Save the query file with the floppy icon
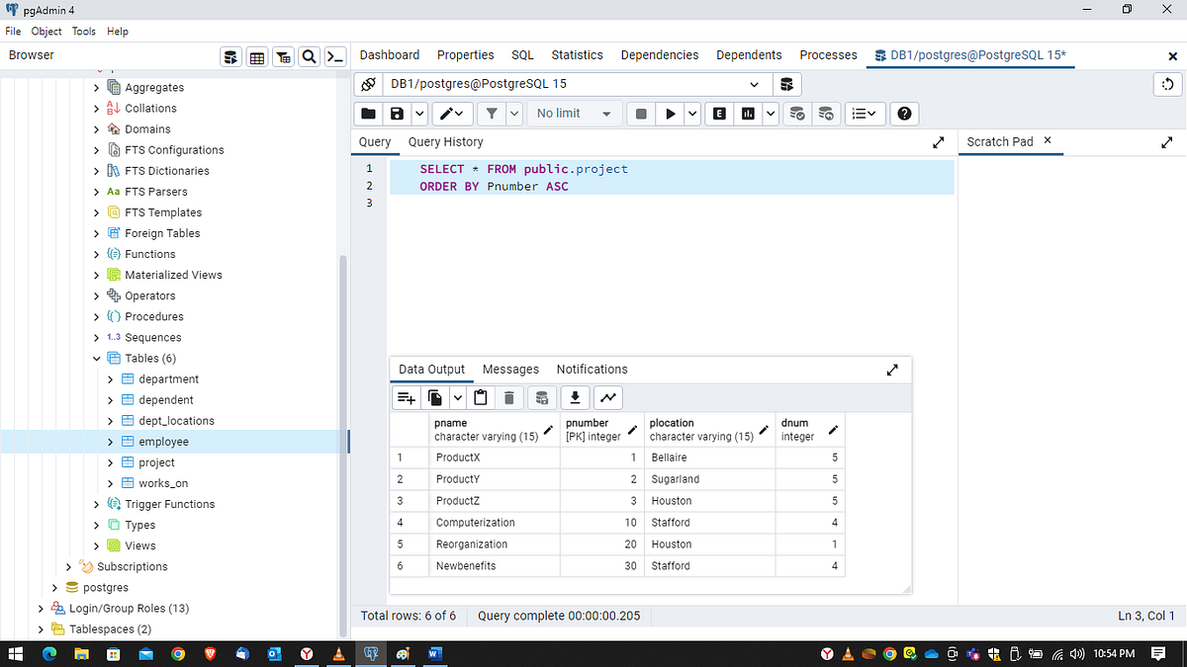The image size is (1187, 667). (x=397, y=114)
